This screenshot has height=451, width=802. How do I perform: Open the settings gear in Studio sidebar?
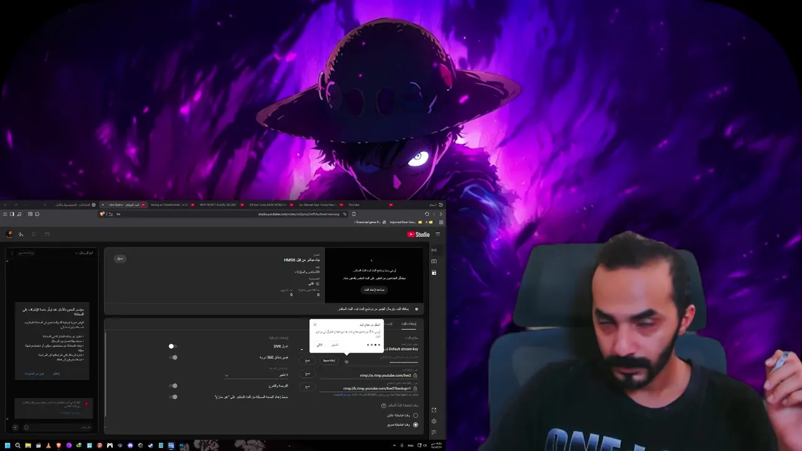434,421
